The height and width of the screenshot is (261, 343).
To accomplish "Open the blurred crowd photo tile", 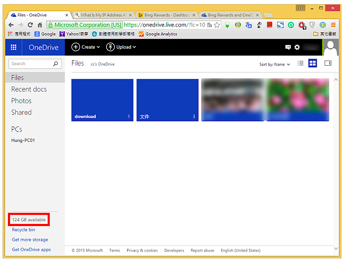I will tap(232, 100).
